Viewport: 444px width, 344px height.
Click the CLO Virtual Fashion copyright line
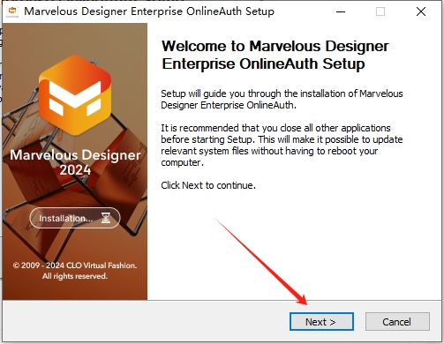pyautogui.click(x=75, y=265)
